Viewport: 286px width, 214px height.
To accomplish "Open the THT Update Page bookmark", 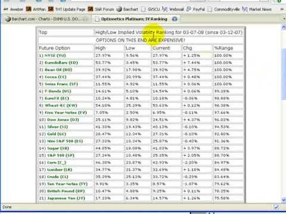I will [x=67, y=10].
